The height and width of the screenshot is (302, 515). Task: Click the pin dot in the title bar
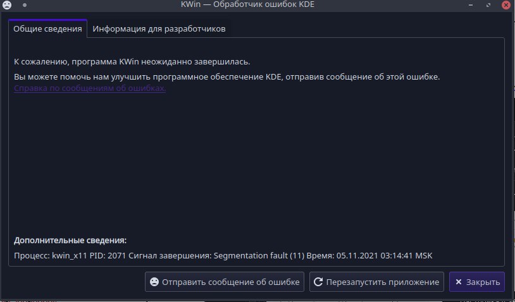pos(25,5)
